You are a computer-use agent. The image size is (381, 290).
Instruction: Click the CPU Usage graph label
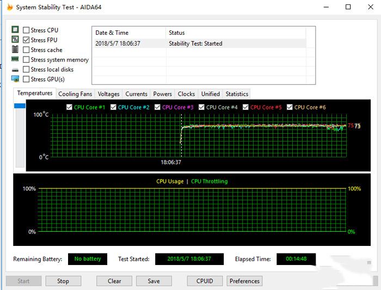[x=170, y=181]
